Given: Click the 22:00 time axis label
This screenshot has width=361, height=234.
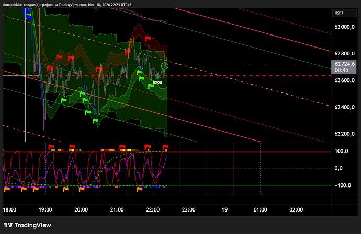Looking at the screenshot, I should 153,209.
